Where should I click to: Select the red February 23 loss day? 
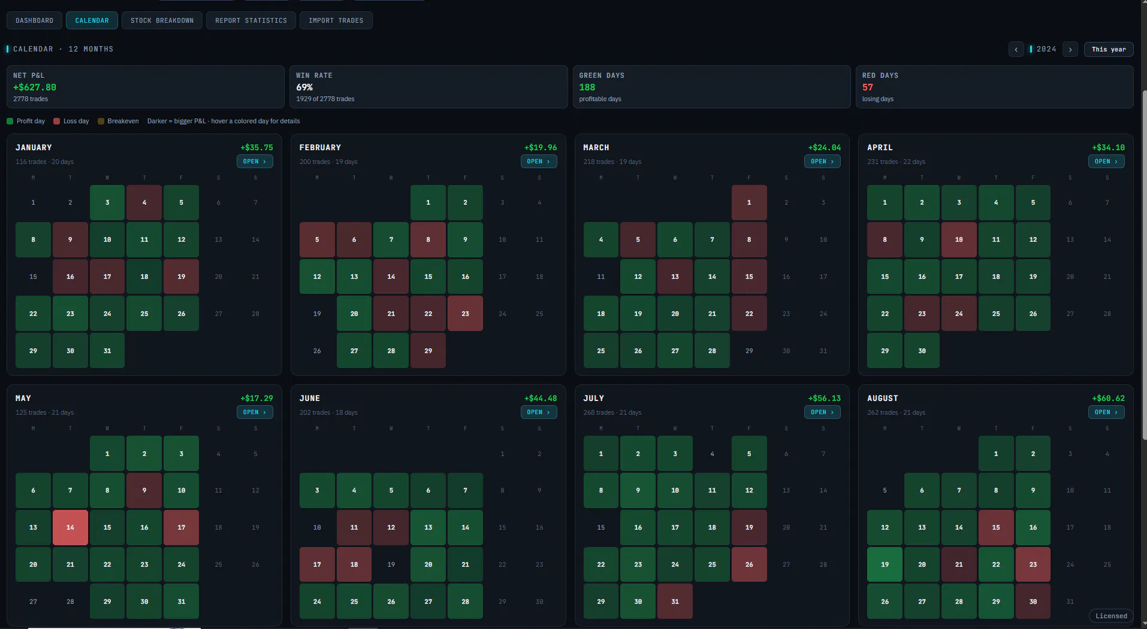[x=465, y=314]
